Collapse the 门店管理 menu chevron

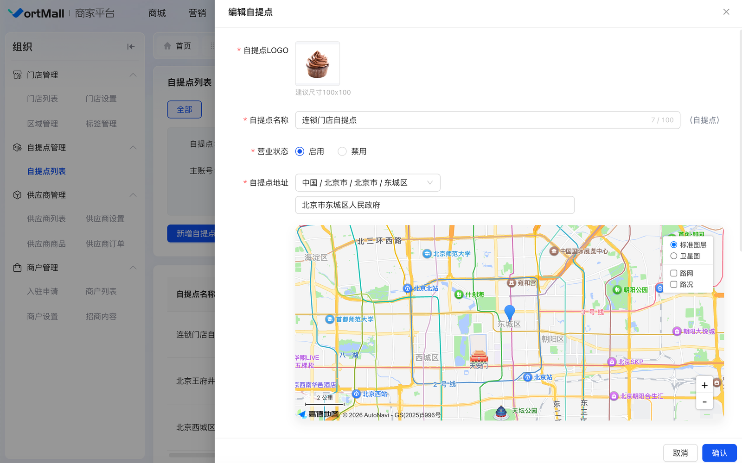click(133, 75)
